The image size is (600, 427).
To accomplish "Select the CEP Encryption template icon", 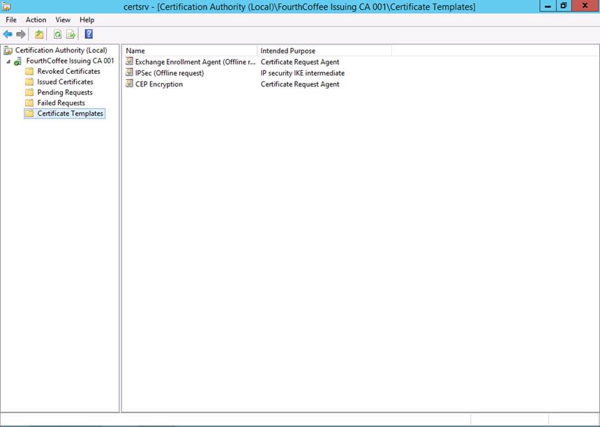I will (x=129, y=84).
